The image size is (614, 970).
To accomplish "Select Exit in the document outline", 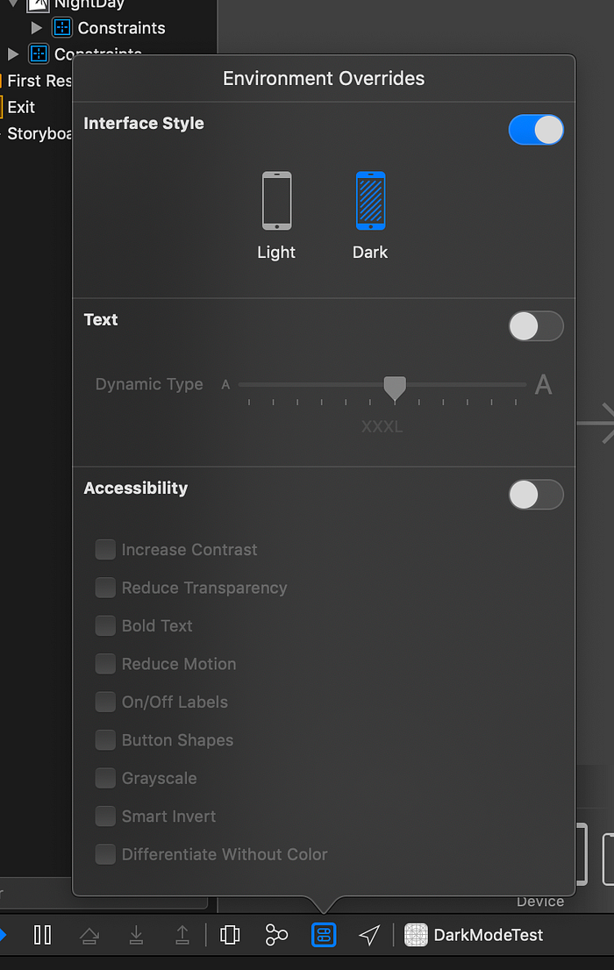I will (23, 107).
